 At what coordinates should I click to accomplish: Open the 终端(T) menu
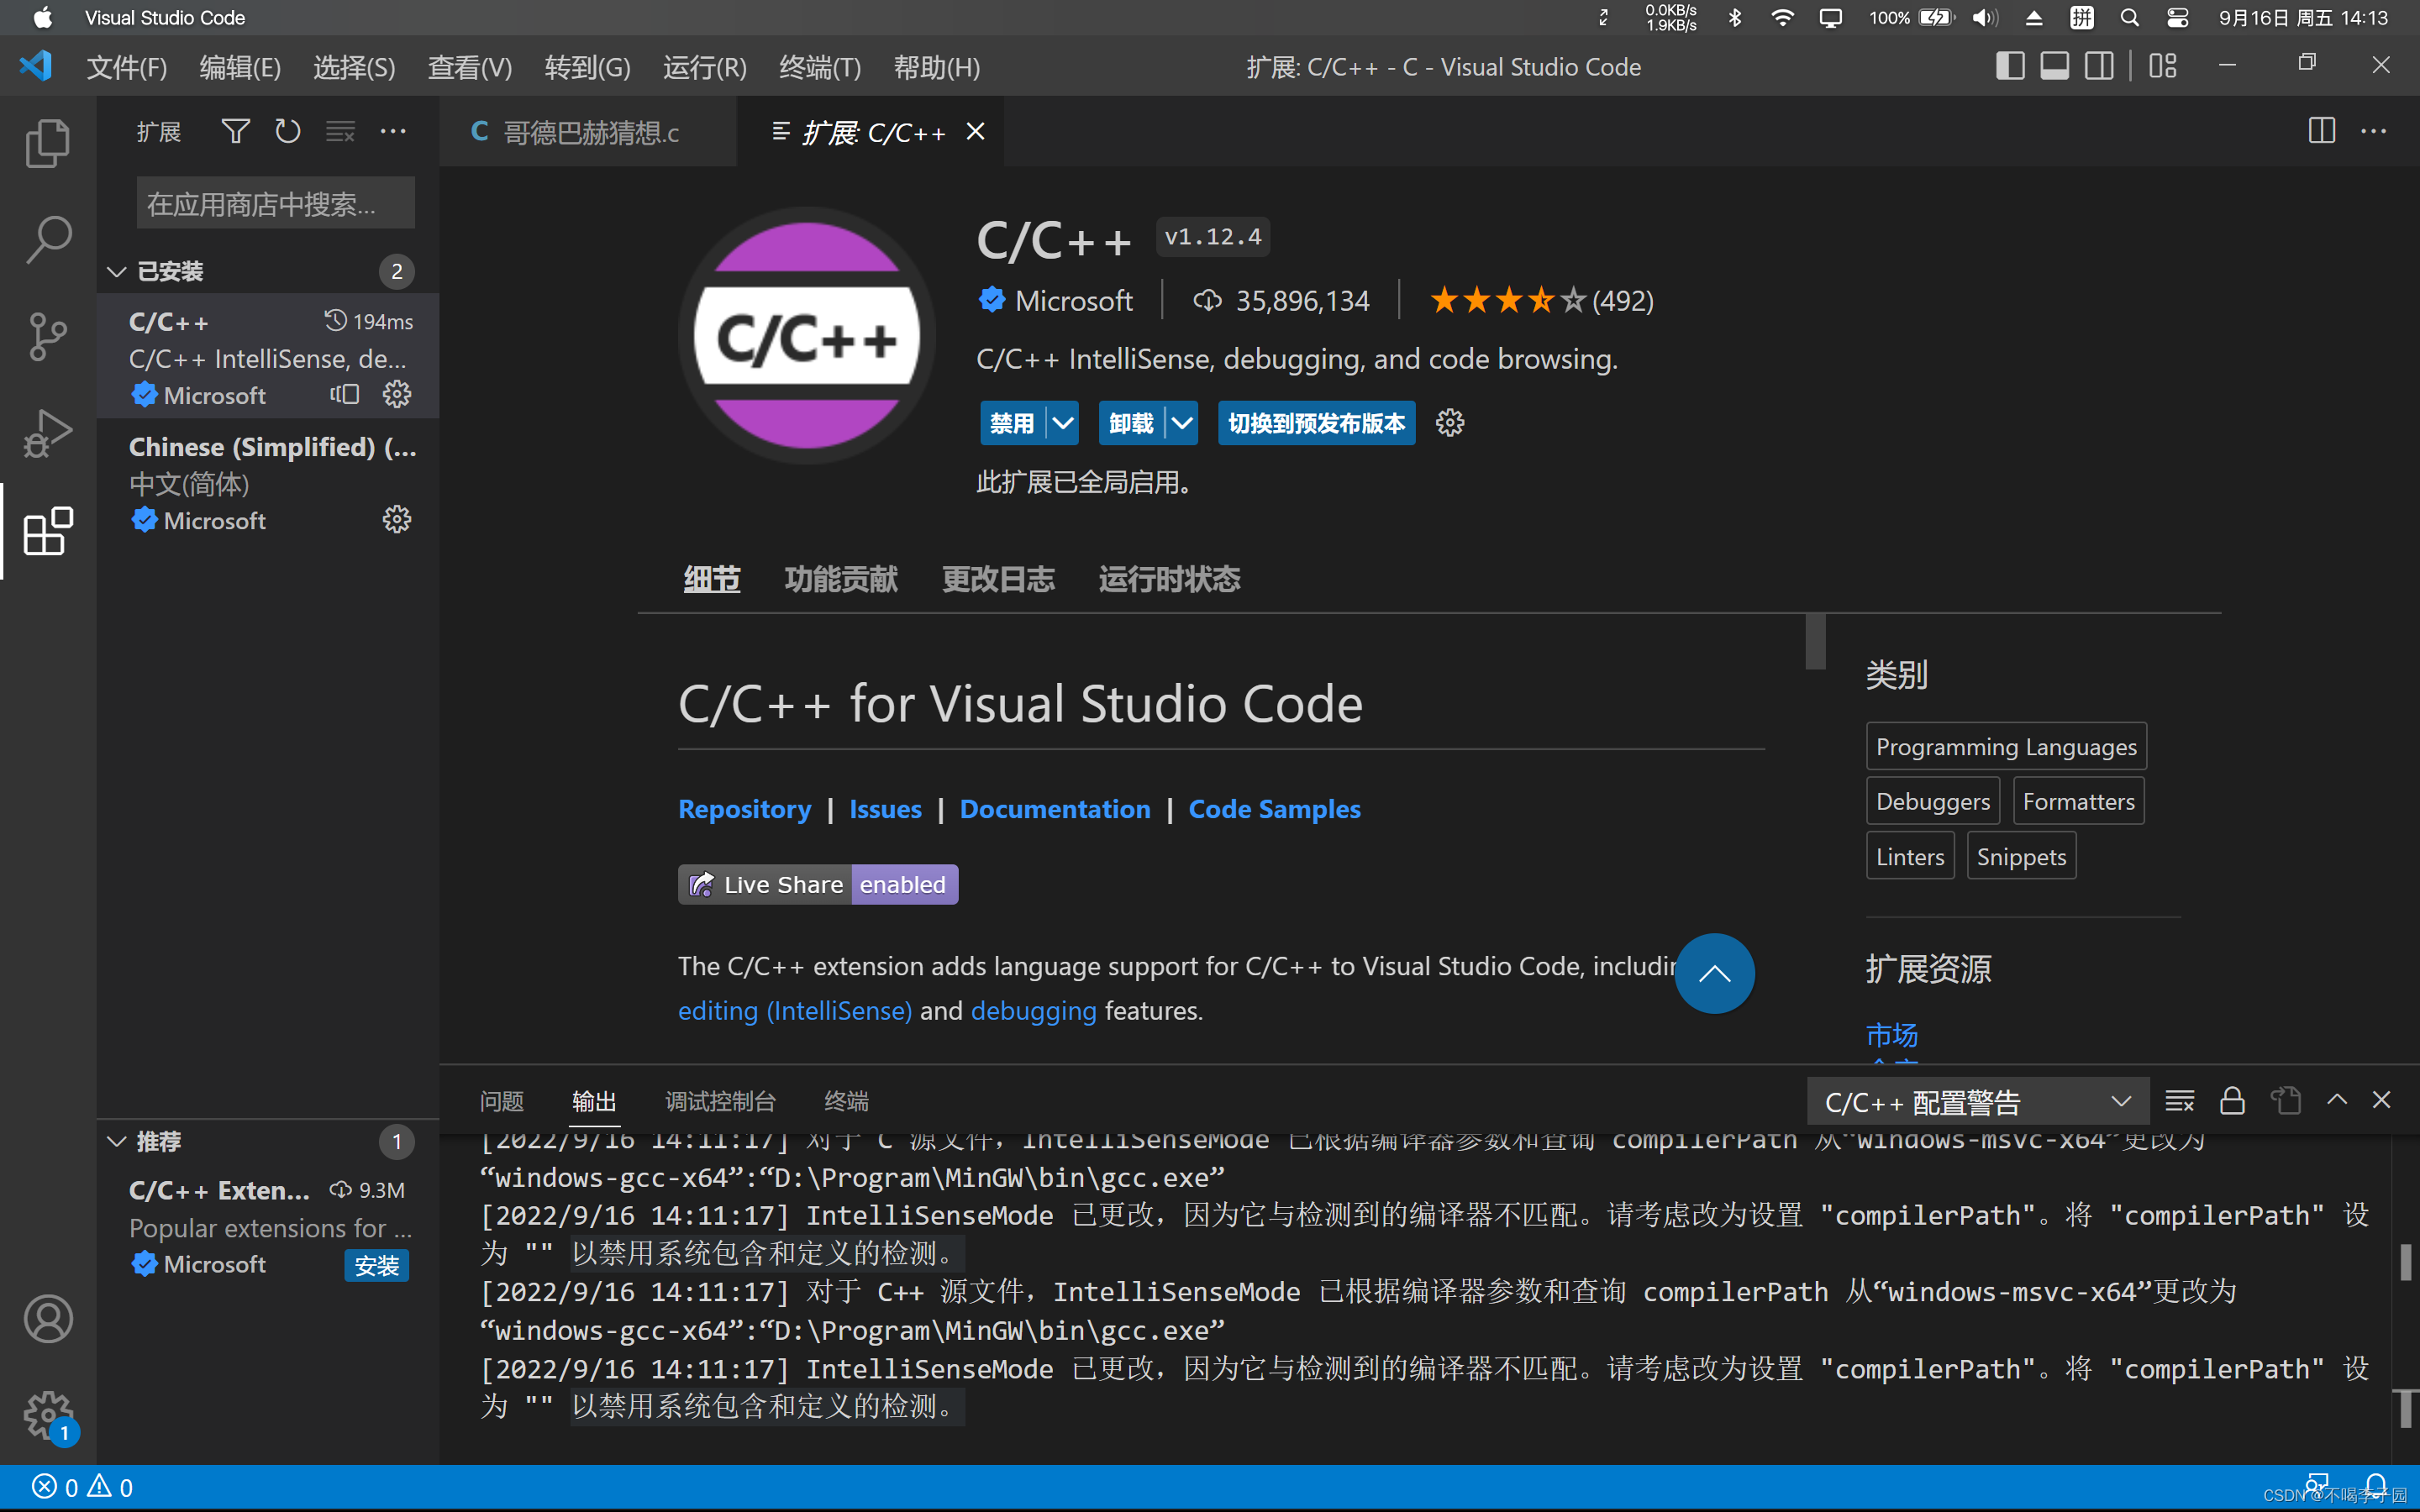pyautogui.click(x=819, y=67)
